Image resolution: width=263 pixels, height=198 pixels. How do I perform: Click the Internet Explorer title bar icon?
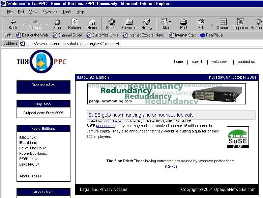click(x=4, y=3)
